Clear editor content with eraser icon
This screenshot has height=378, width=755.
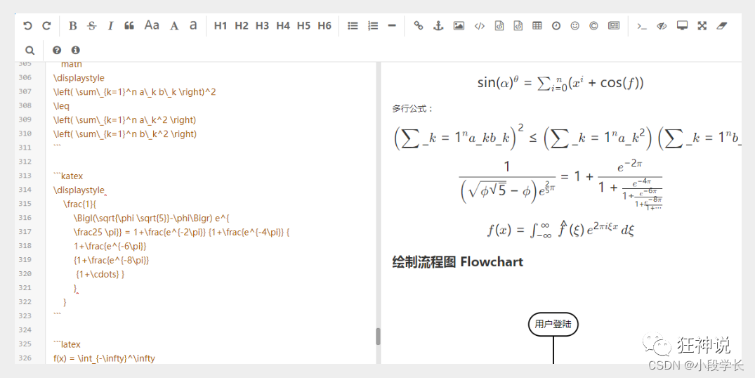(721, 26)
